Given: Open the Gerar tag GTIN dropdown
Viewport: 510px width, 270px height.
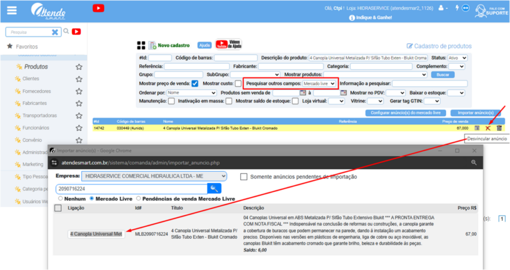Looking at the screenshot, I should coord(432,101).
